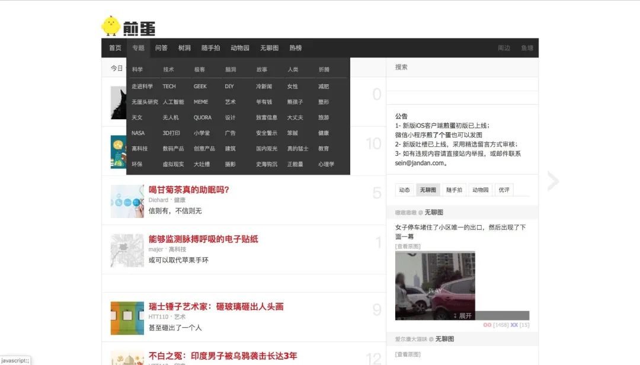Open 热榜 from the top navigation

click(296, 48)
